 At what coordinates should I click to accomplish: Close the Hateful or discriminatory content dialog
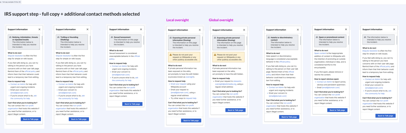pos(298,29)
